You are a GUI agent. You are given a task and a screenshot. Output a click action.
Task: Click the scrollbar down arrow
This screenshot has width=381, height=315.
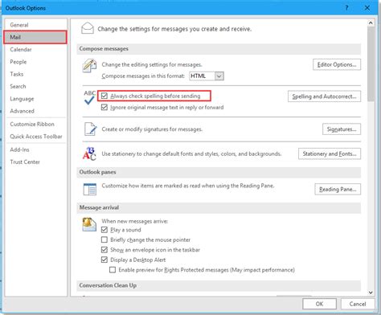click(x=371, y=292)
